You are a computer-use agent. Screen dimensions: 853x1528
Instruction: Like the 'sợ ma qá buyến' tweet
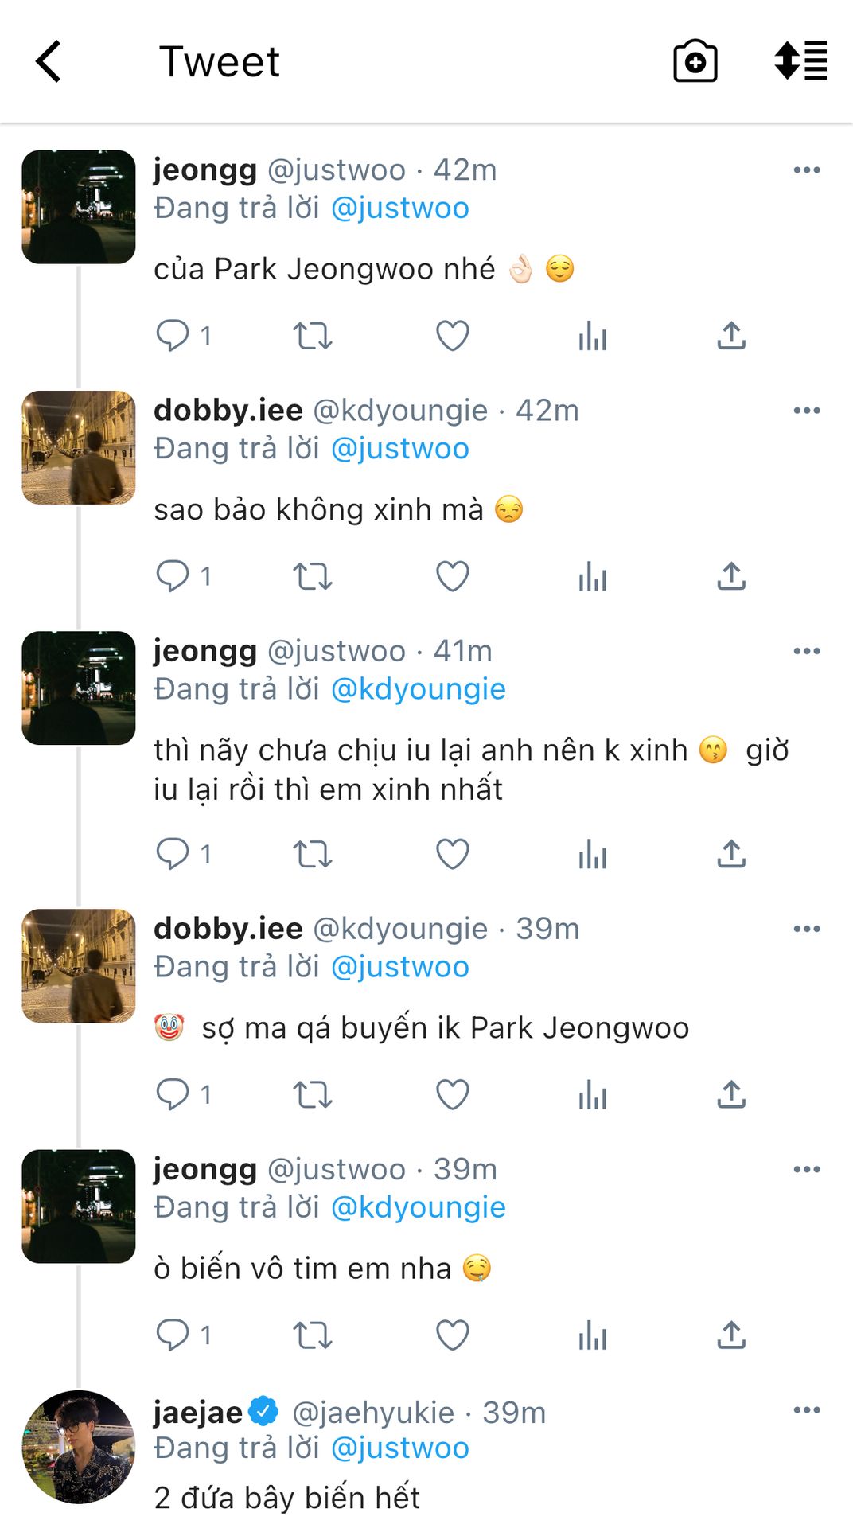pos(453,1095)
